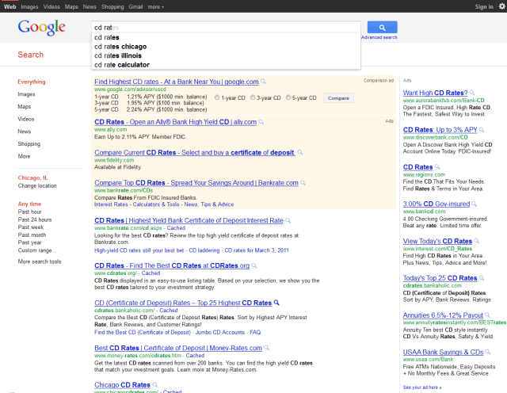The width and height of the screenshot is (507, 393).
Task: Open 'CD laddering' sublink
Action: [x=204, y=250]
